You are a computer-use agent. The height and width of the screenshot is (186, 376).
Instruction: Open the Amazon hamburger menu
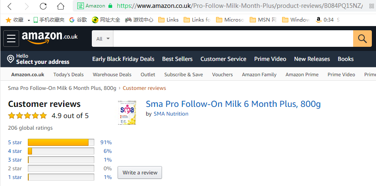tap(11, 39)
